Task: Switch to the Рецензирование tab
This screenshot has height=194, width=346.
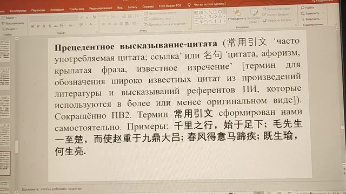Action: (101, 8)
